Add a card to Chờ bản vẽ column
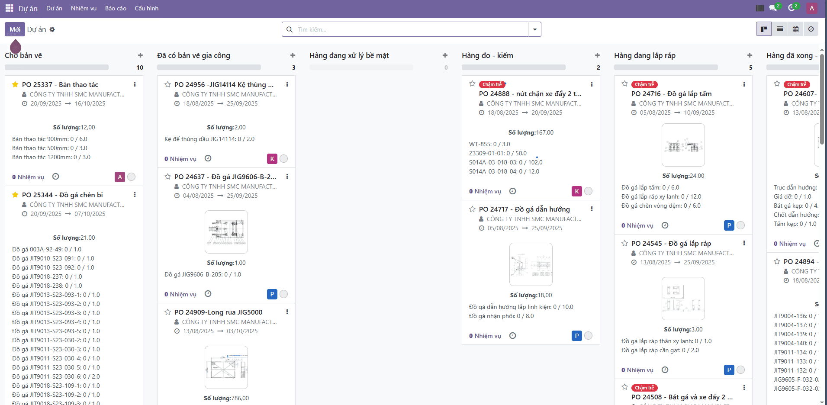The width and height of the screenshot is (827, 405). click(140, 55)
